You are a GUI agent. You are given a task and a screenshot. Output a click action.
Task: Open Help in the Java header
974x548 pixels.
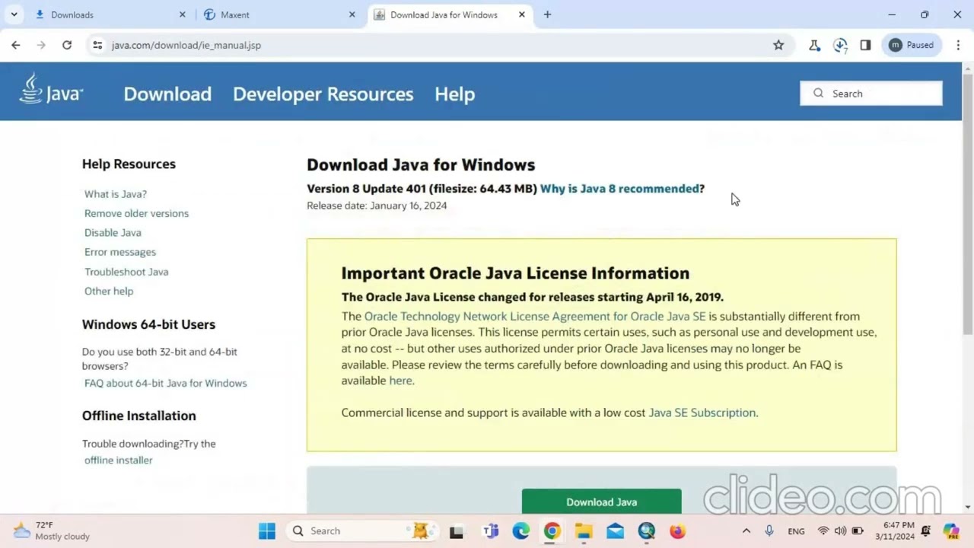point(455,94)
